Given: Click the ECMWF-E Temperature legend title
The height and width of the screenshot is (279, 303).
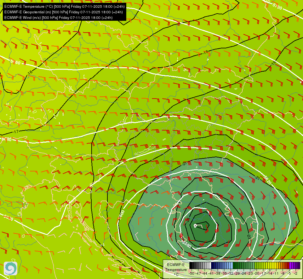Looking at the screenshot, I should pyautogui.click(x=176, y=267).
